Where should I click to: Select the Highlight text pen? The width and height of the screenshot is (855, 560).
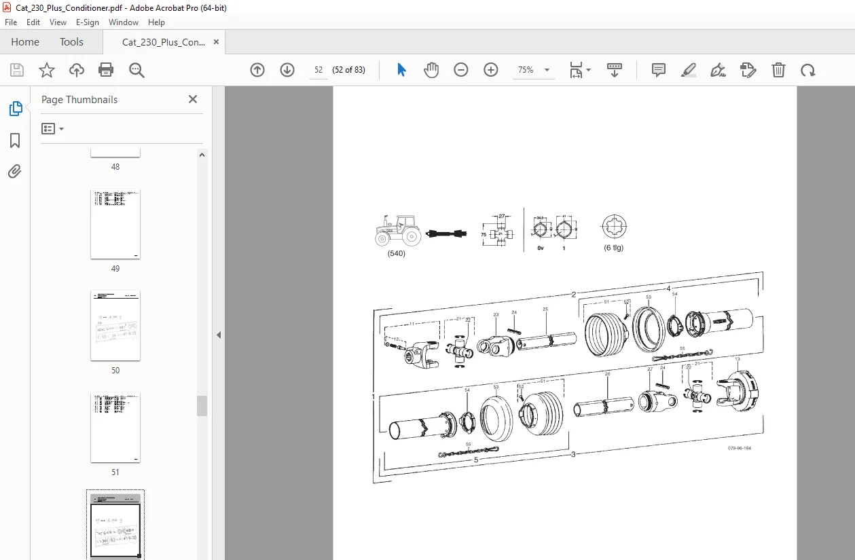click(689, 70)
